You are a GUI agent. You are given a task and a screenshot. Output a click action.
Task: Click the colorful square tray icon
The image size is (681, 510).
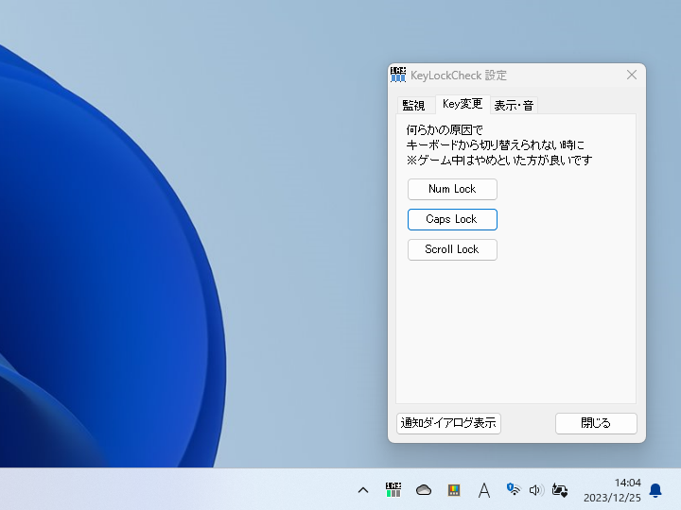point(454,490)
